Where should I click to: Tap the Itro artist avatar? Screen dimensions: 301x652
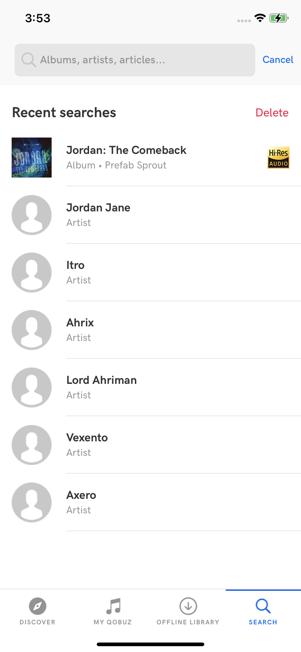pos(32,273)
